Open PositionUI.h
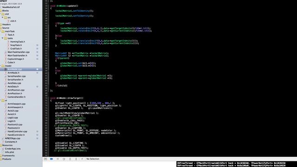The height and width of the screenshot is (167, 297). [13, 128]
